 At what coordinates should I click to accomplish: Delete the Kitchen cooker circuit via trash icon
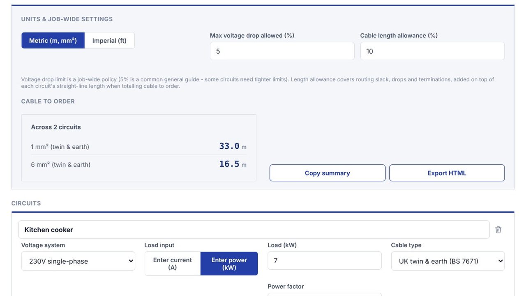(498, 230)
